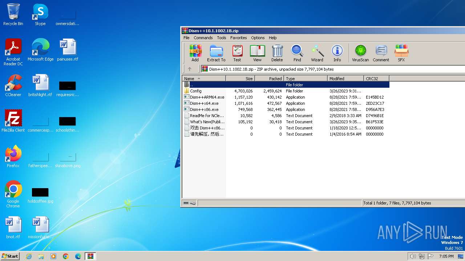Run the Test archive tool
This screenshot has height=261, width=465.
coord(237,53)
